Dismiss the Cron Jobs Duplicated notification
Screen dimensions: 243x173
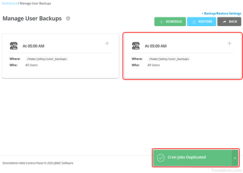pyautogui.click(x=235, y=158)
